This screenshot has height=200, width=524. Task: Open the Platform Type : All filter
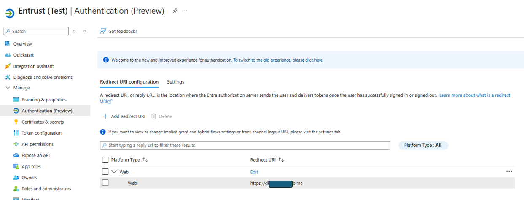coord(423,145)
